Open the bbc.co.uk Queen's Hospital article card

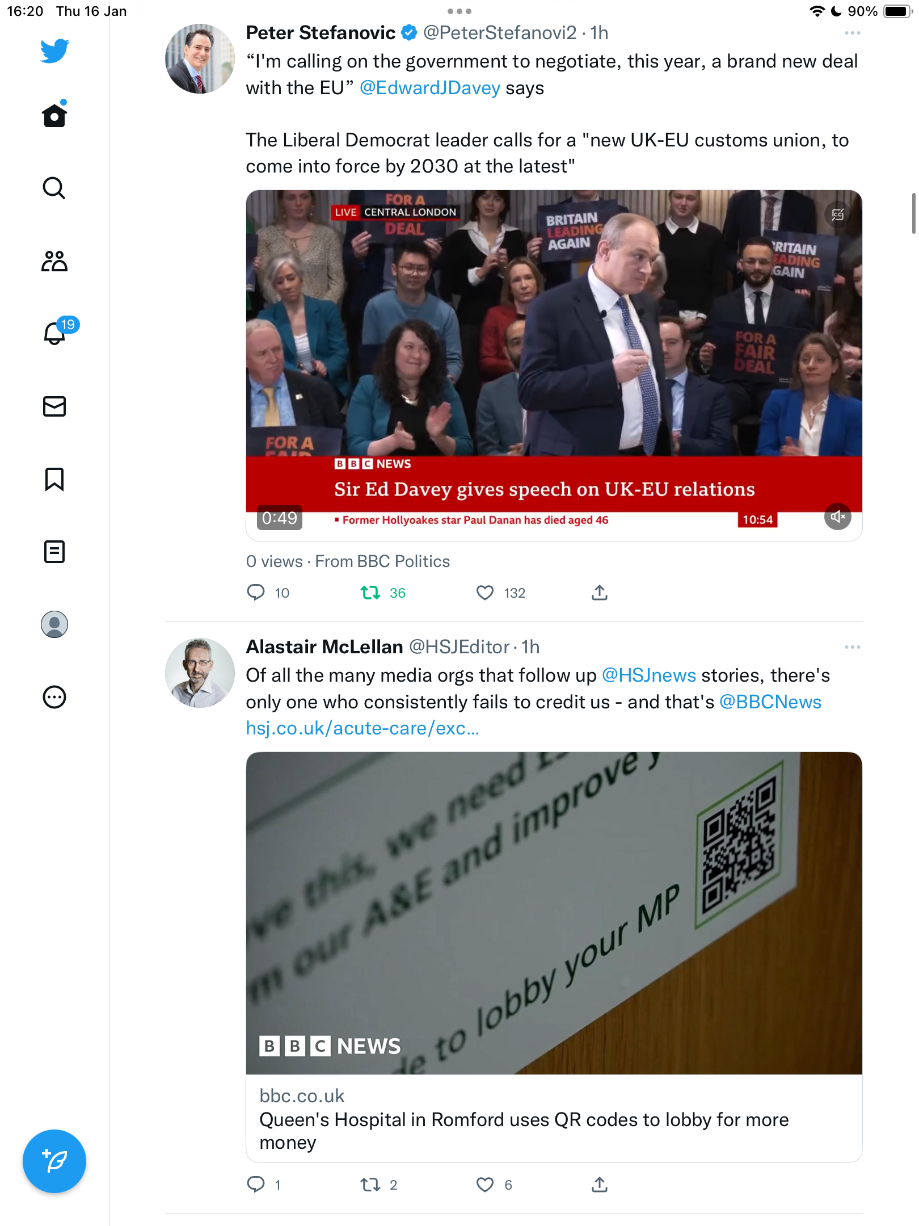coord(554,957)
